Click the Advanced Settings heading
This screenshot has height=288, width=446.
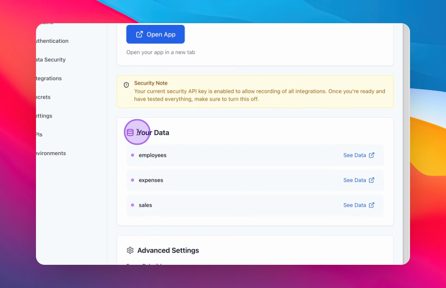point(168,250)
